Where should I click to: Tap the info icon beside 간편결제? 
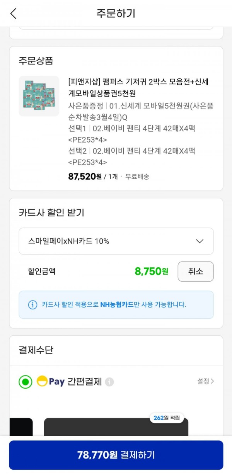click(109, 382)
